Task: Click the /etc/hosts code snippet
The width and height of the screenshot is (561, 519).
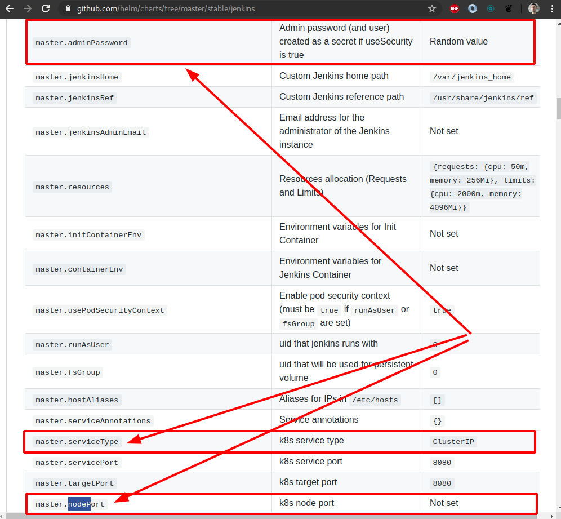Action: 375,400
